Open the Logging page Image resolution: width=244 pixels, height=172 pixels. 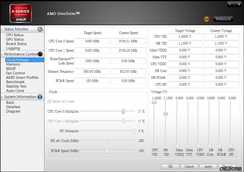coord(13,48)
